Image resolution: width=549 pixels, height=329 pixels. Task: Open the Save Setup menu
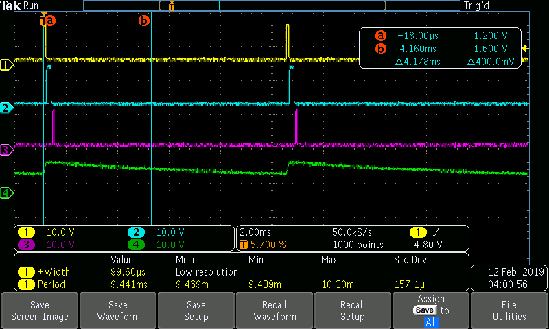[x=196, y=310]
